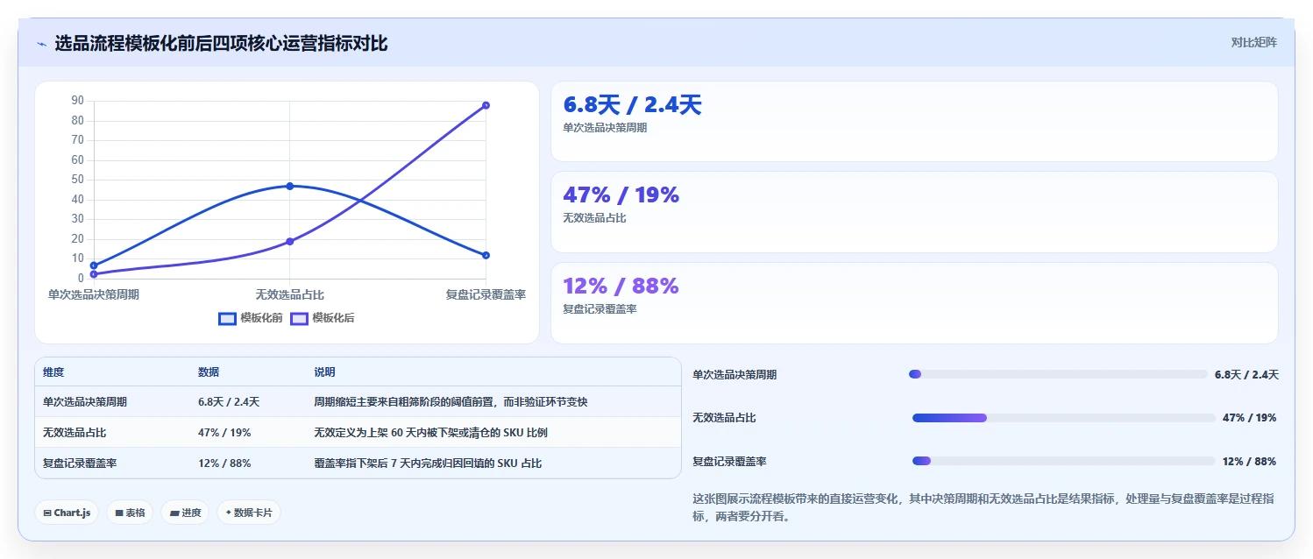The image size is (1313, 559).
Task: Click table value 47% / 19%
Action: [224, 433]
